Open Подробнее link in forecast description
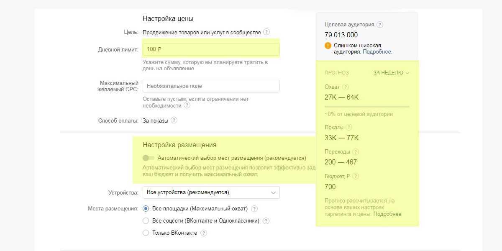The image size is (502, 251). (x=387, y=214)
